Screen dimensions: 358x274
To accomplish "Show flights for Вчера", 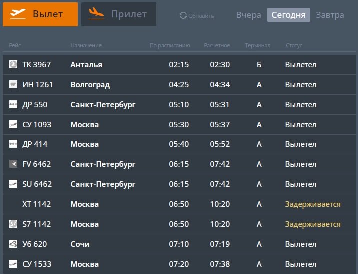I will [x=249, y=15].
